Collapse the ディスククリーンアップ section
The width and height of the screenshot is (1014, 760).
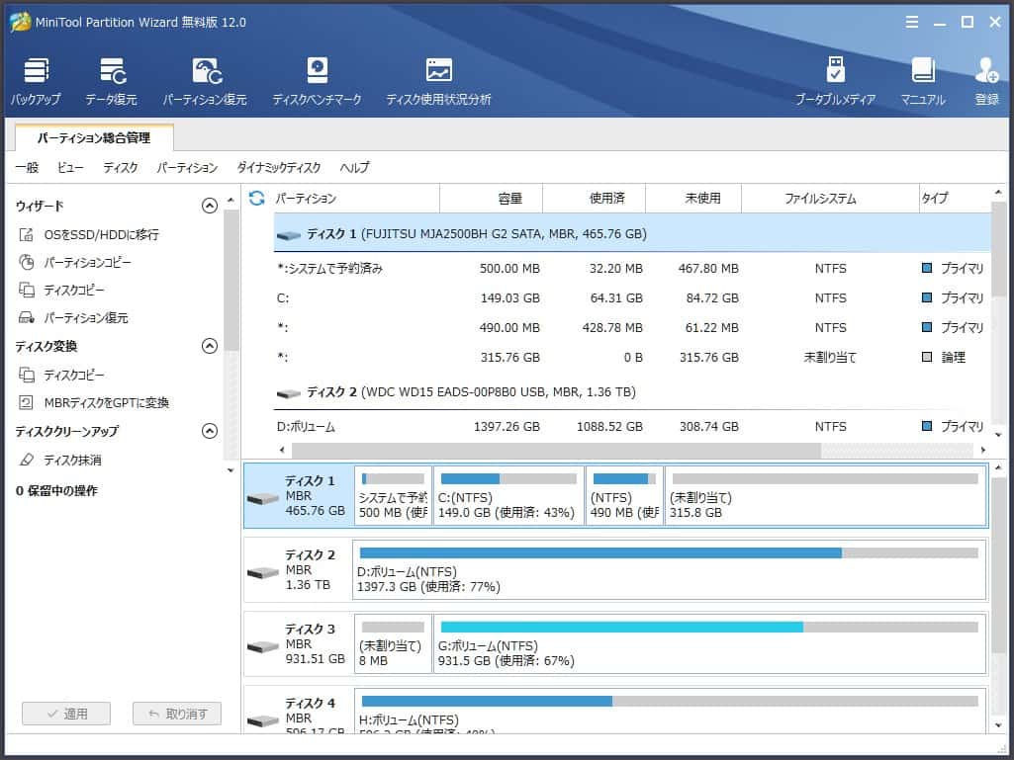(x=210, y=431)
